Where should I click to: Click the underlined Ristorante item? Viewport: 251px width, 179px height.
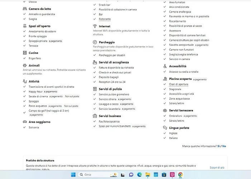(x=105, y=19)
